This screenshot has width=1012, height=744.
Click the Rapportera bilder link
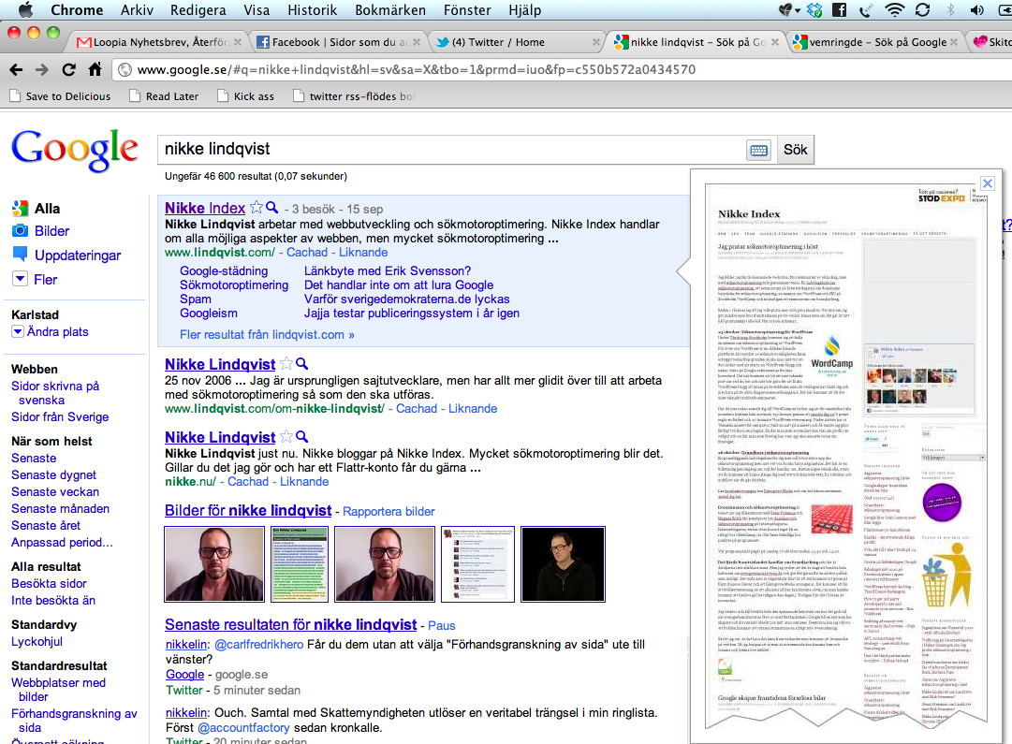point(389,512)
